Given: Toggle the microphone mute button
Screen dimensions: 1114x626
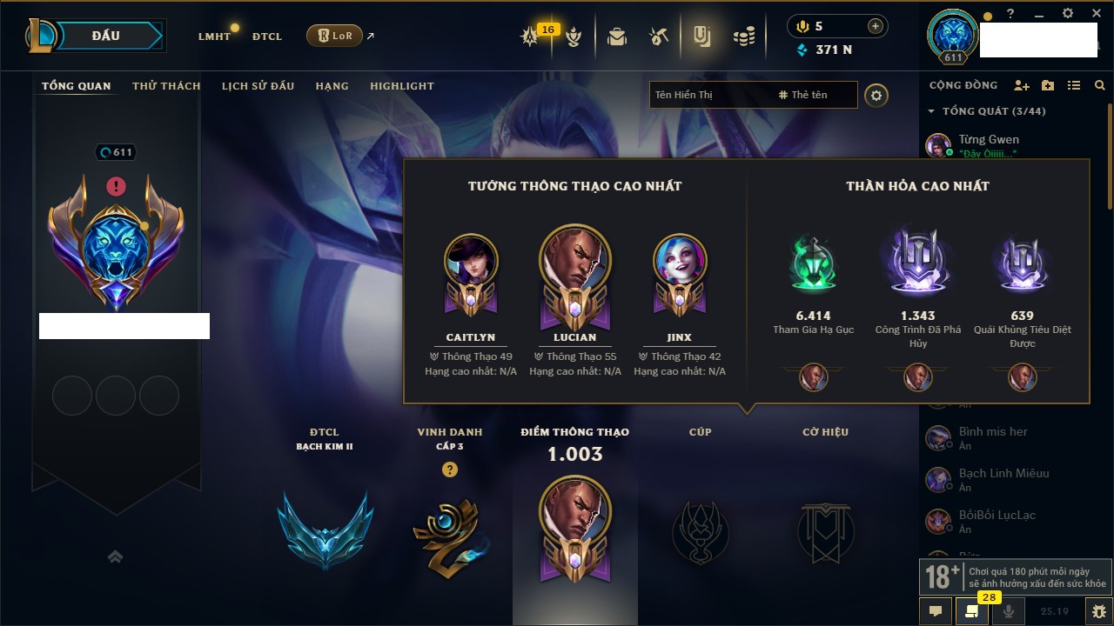Looking at the screenshot, I should pyautogui.click(x=1010, y=611).
